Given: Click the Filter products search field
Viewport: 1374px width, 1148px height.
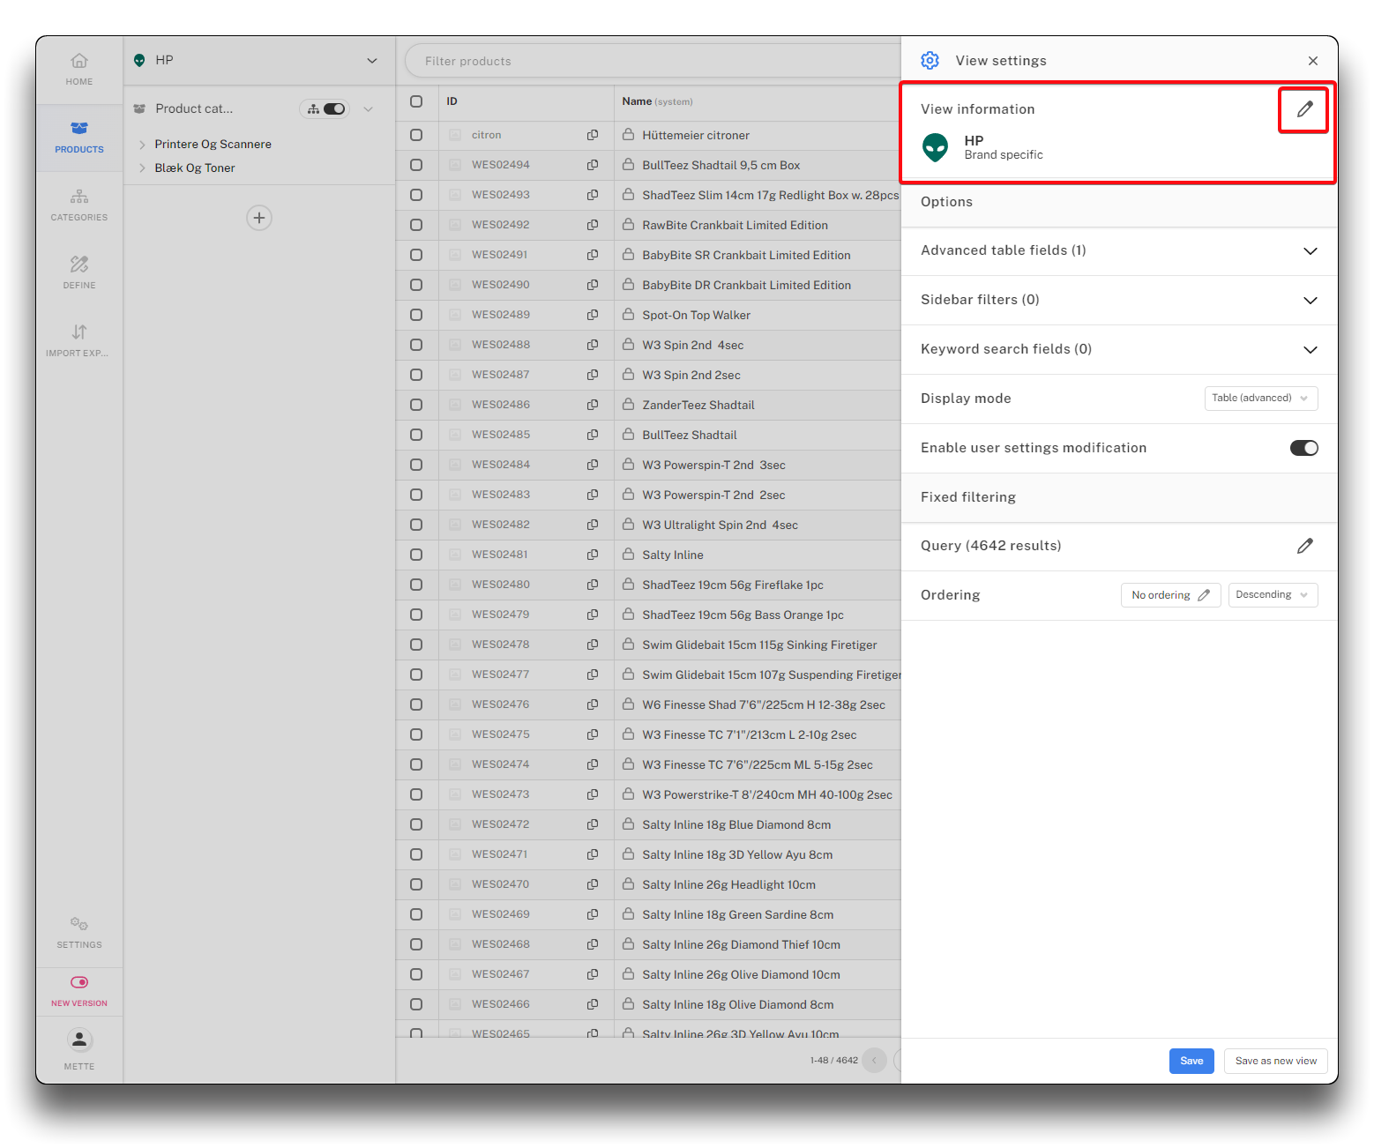Looking at the screenshot, I should (x=653, y=61).
